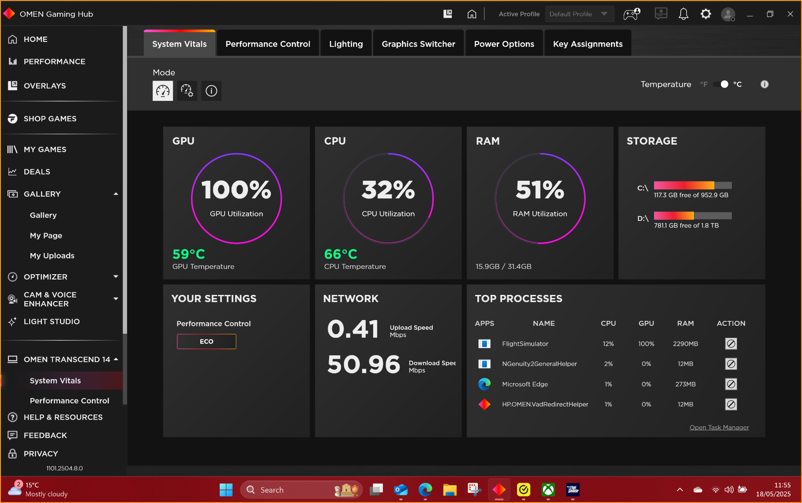Stop the Microsoft Edge process
This screenshot has width=802, height=503.
click(x=731, y=384)
